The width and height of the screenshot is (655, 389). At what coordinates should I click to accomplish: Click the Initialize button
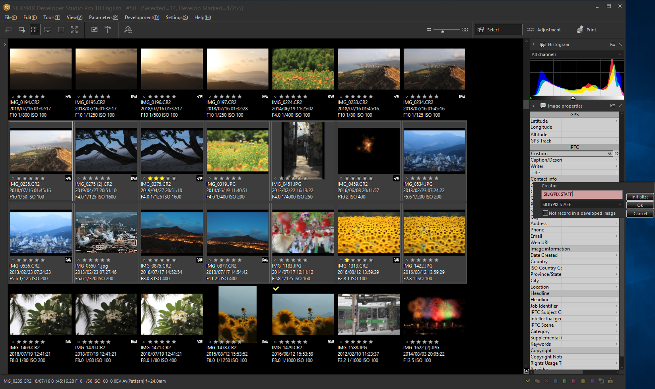[x=640, y=197]
